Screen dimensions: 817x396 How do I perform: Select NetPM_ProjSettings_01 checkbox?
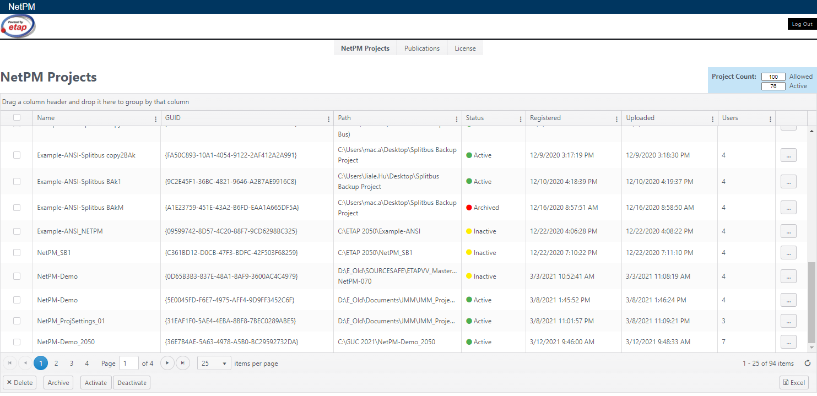[17, 321]
